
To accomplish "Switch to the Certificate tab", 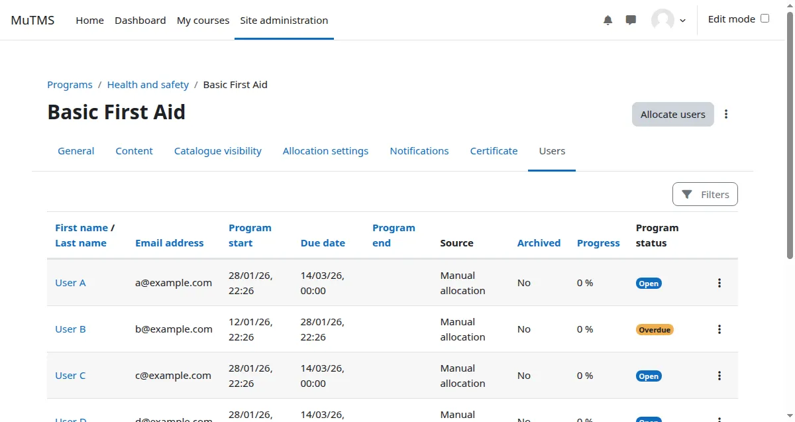I will (x=494, y=150).
